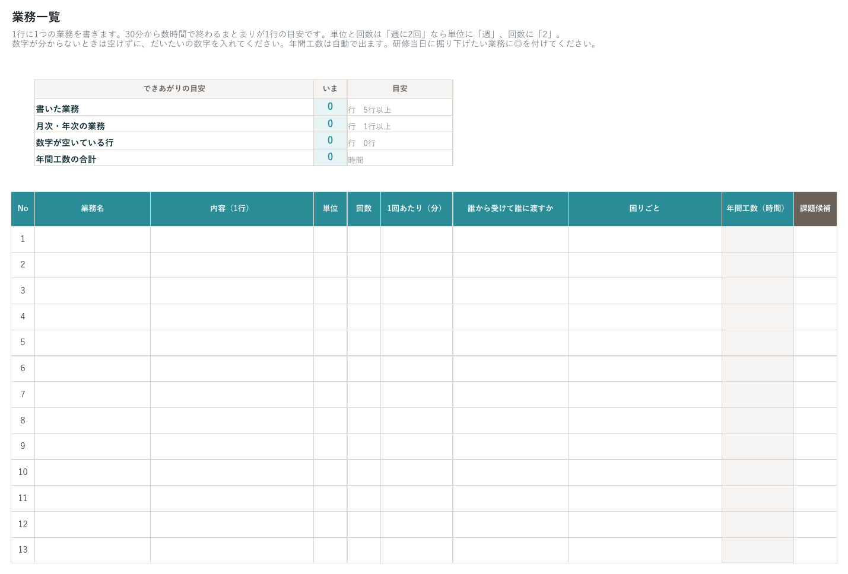Click the 単位 cell in row 3
This screenshot has width=848, height=574.
click(x=331, y=291)
